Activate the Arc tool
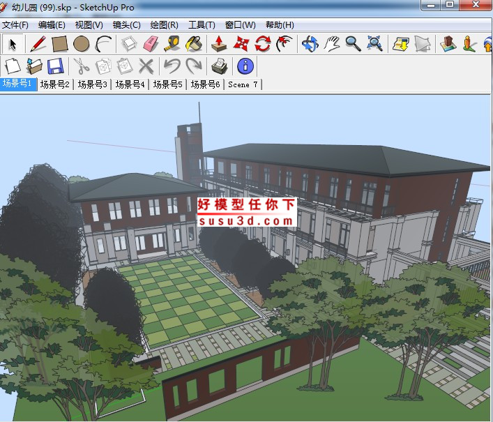Viewport: 493px width, 422px height. click(x=103, y=44)
